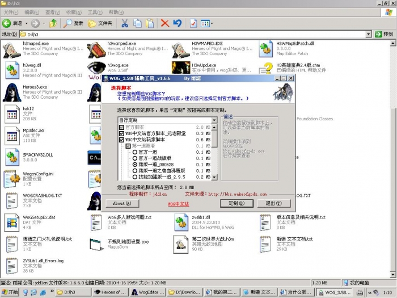Click the Forward arrow in Explorer toolbar

(x=35, y=23)
